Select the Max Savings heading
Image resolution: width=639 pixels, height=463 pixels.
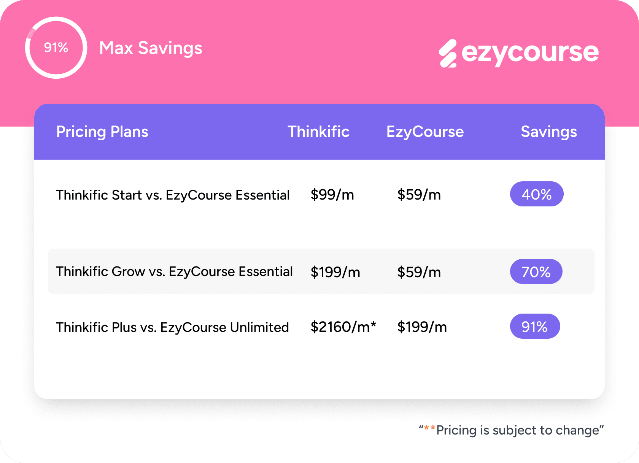pos(151,48)
